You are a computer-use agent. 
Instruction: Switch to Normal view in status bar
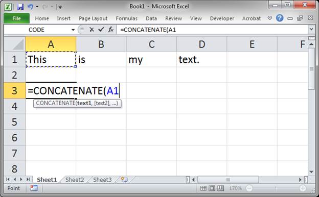(203, 188)
